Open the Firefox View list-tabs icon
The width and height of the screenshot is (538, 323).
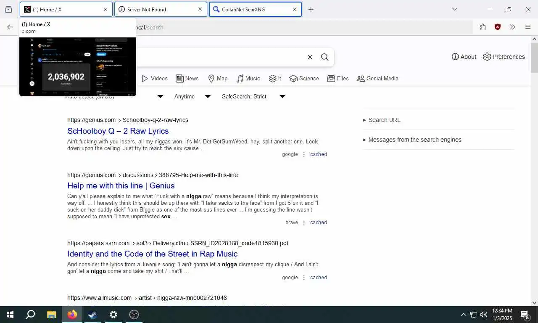(8, 9)
